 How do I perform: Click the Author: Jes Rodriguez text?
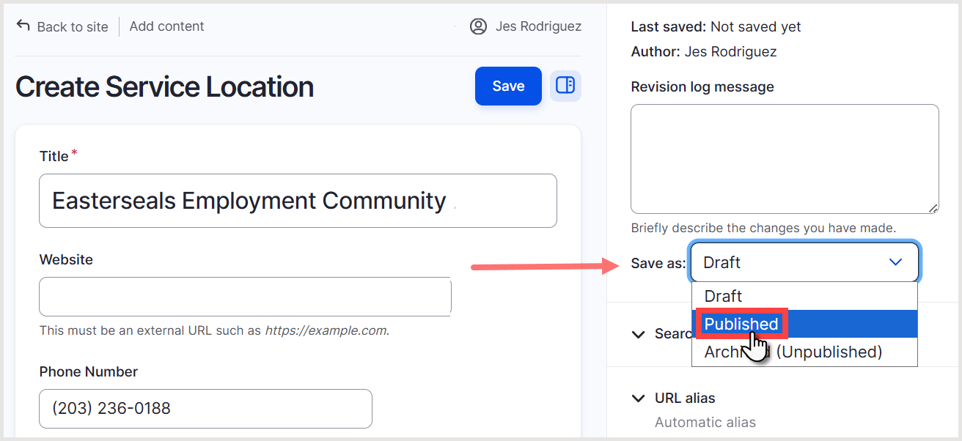click(x=704, y=52)
